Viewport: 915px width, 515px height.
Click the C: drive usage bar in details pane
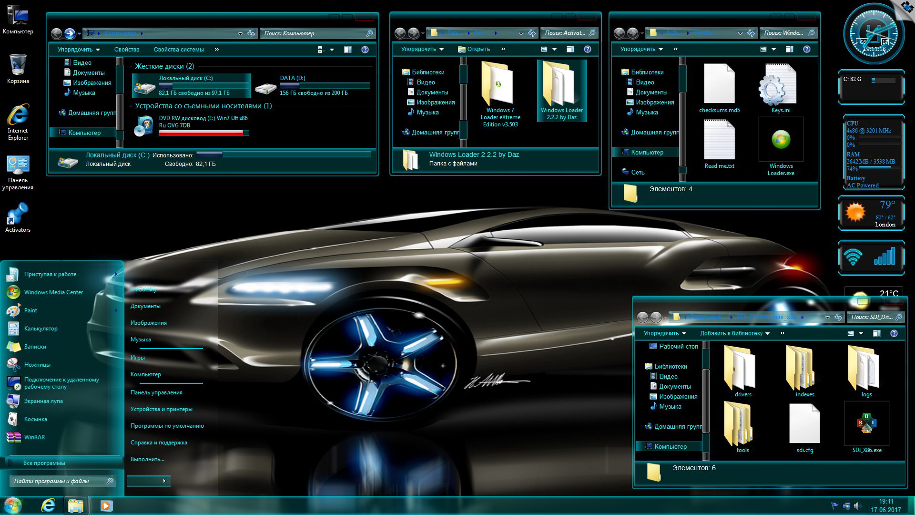[x=283, y=154]
